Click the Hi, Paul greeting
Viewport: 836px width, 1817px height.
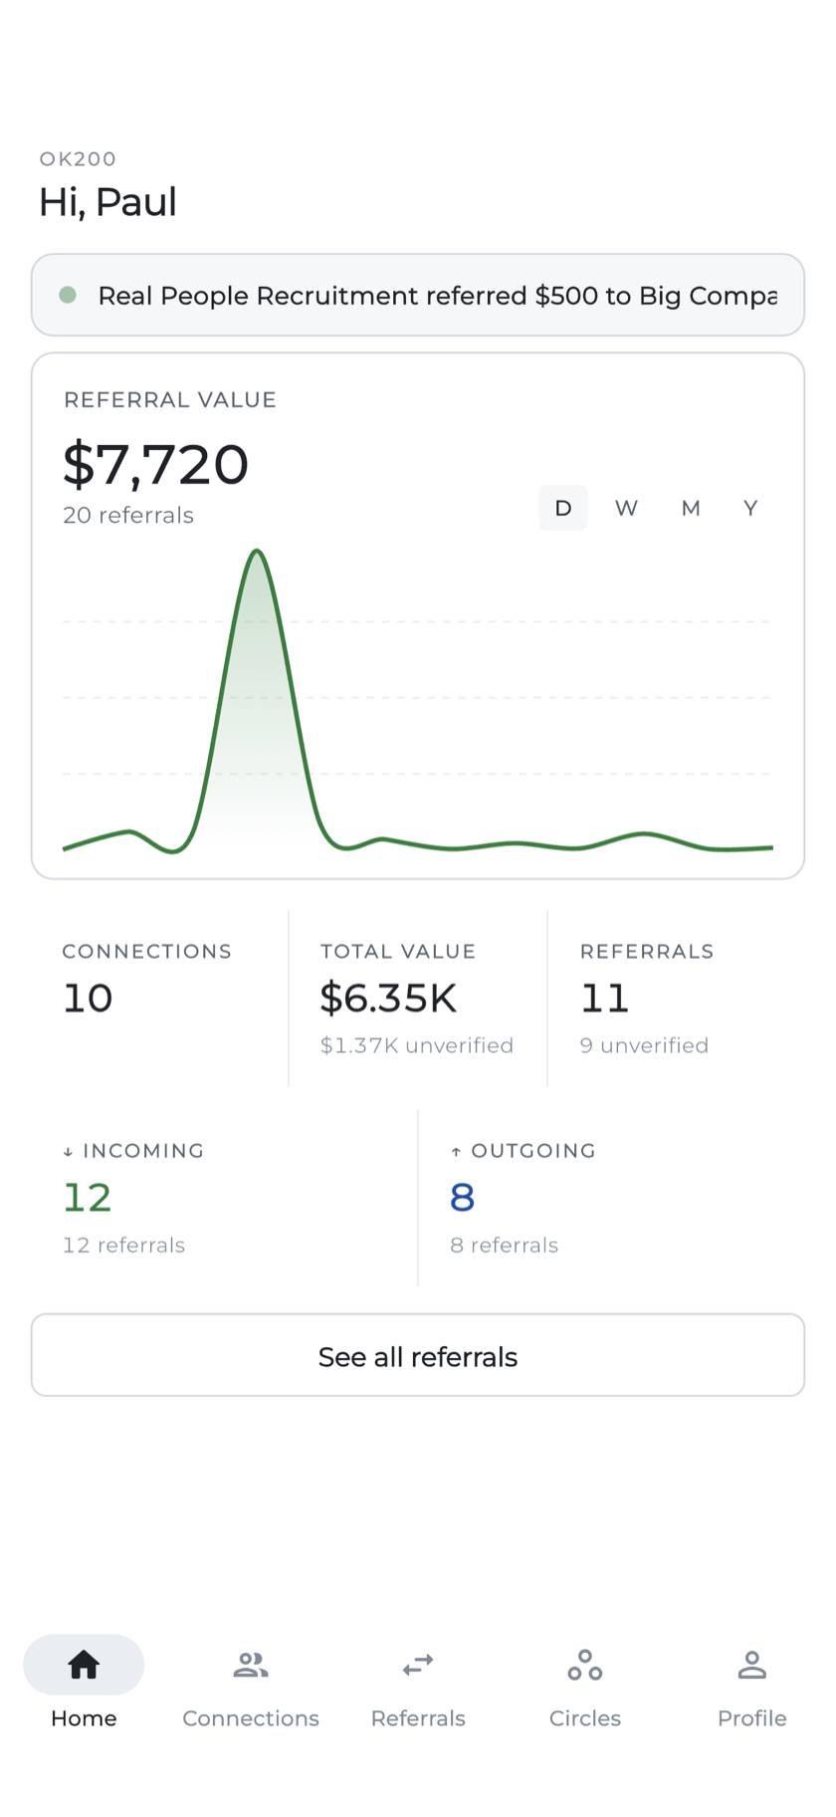107,202
